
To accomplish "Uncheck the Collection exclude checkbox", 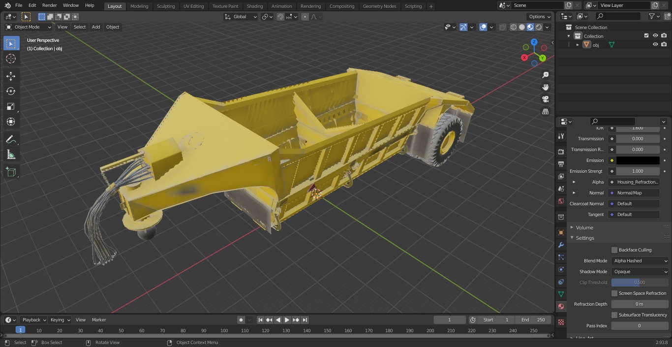I will click(646, 35).
